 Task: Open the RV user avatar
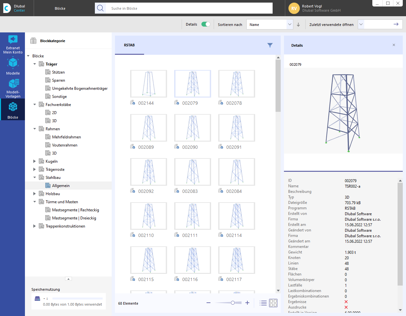(x=294, y=8)
